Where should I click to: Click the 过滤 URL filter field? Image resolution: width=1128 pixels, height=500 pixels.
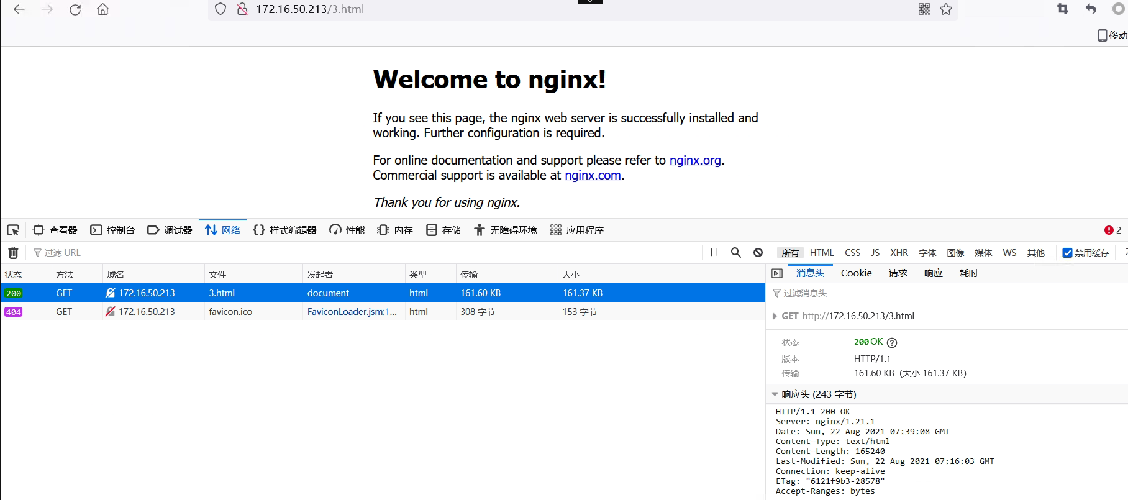pos(366,253)
